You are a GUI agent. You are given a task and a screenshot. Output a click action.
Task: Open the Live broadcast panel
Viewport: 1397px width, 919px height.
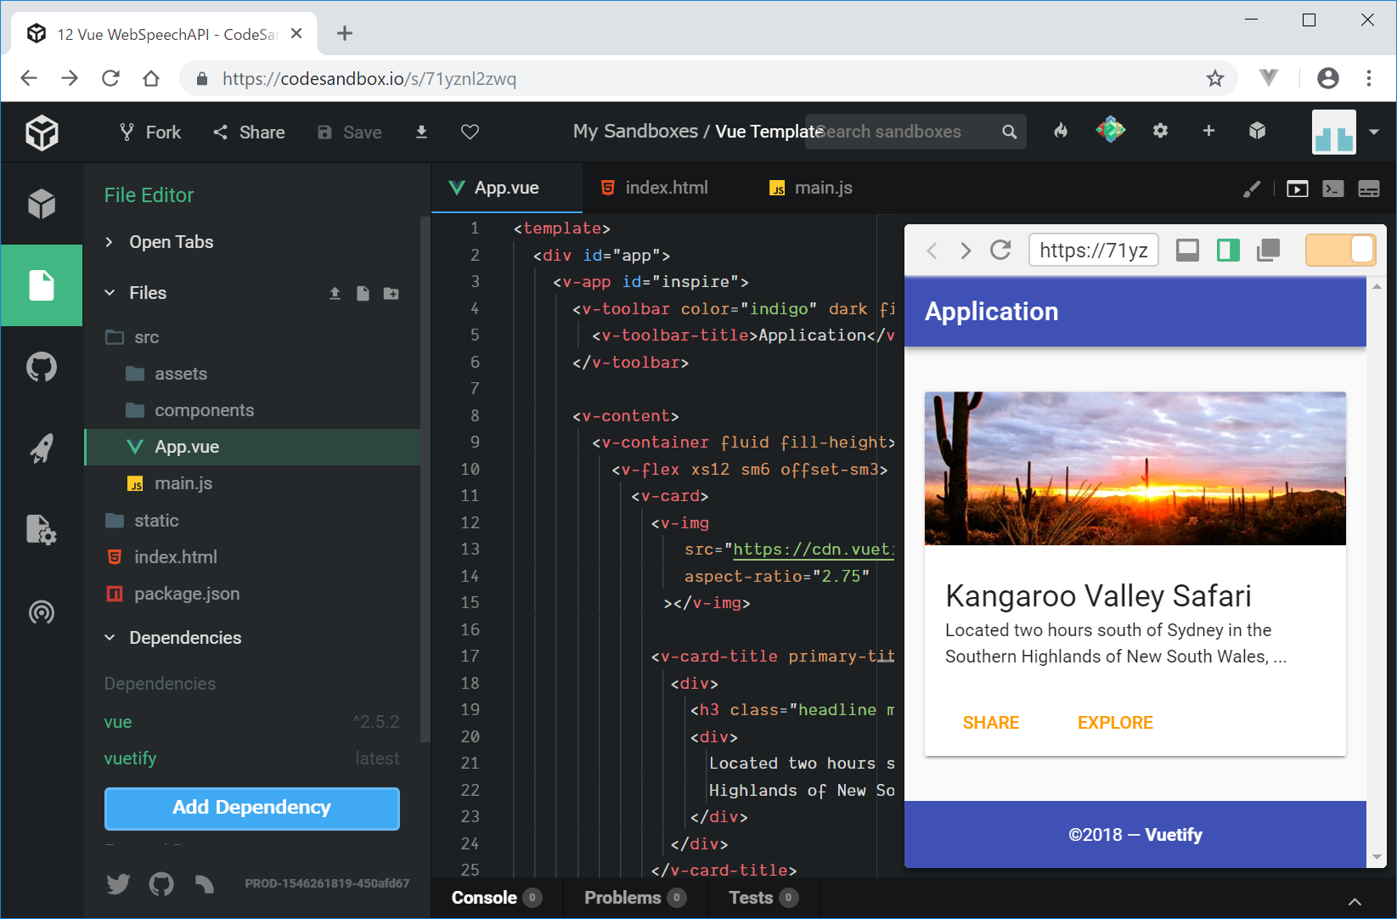tap(41, 612)
